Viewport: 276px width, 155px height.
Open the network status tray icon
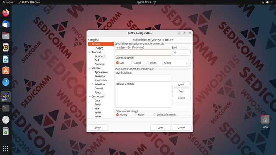pos(263,2)
